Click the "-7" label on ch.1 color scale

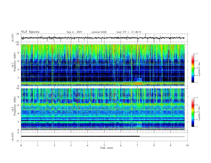[196, 83]
